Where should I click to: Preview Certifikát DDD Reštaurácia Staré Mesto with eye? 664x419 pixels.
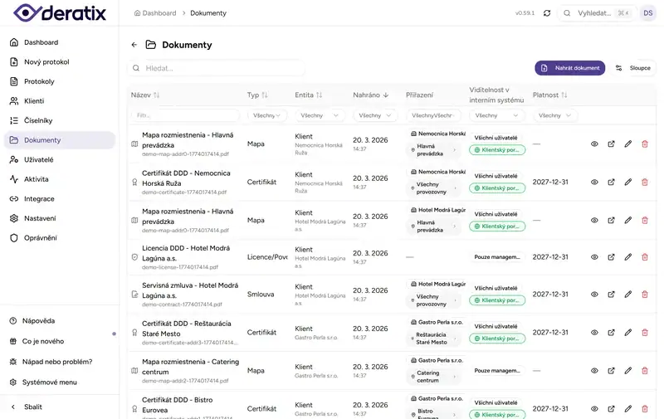594,333
